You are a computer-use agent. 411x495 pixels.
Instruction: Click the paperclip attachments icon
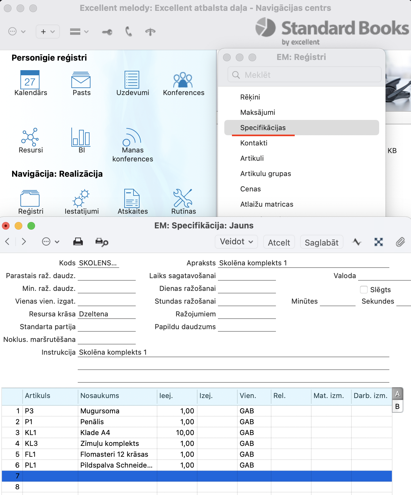point(400,242)
